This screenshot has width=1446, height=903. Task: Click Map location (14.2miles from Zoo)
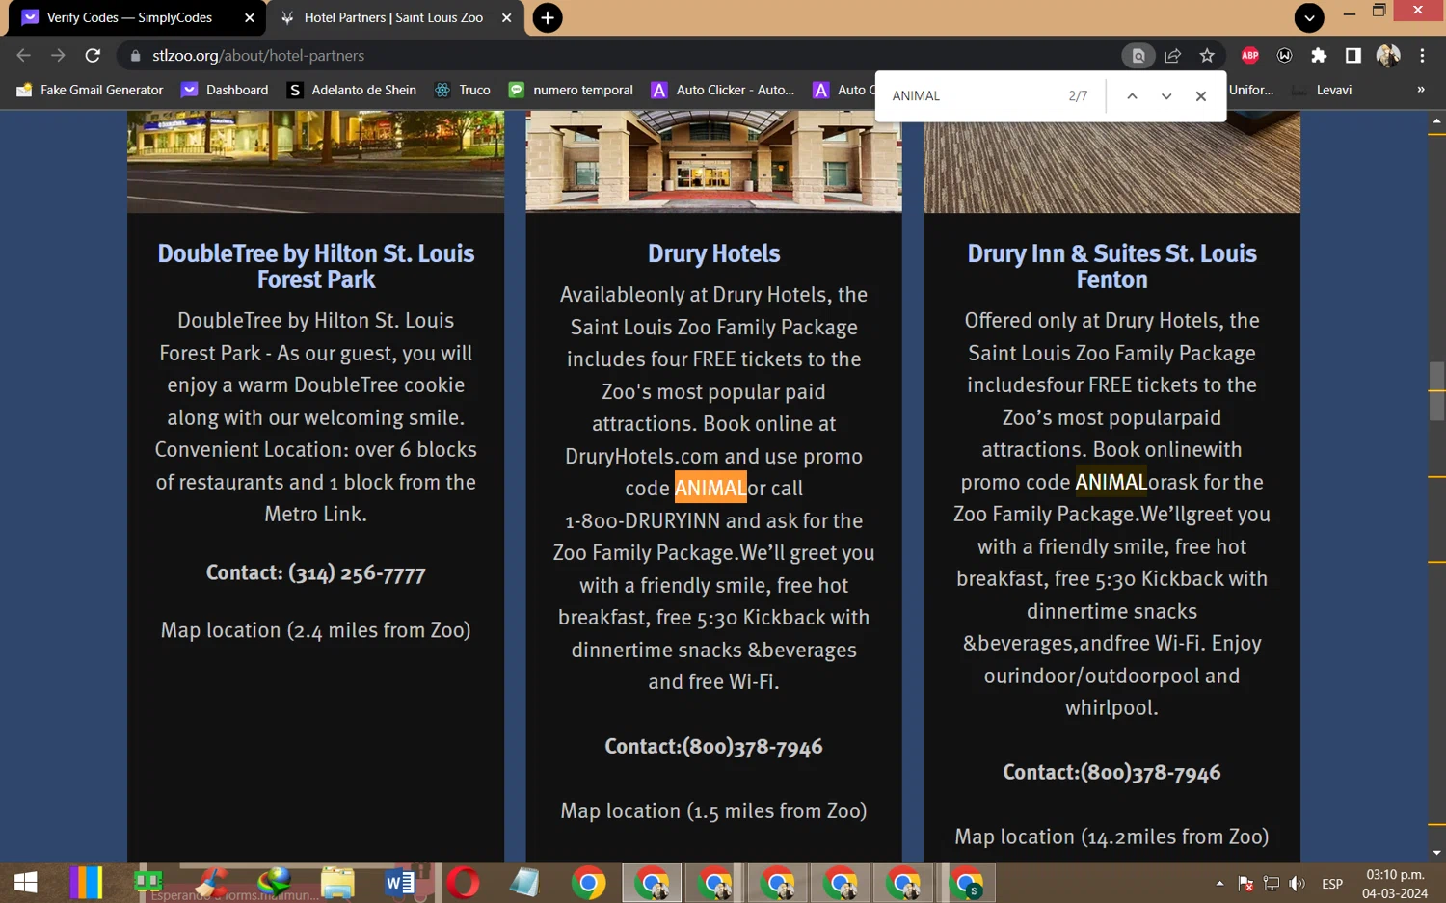(x=1111, y=837)
